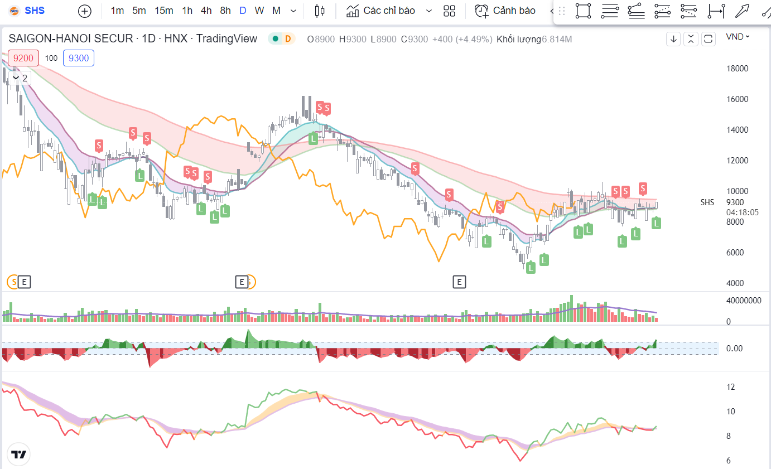Select the Rectangle drawing tool
Viewport: 771px width, 469px height.
(x=583, y=11)
